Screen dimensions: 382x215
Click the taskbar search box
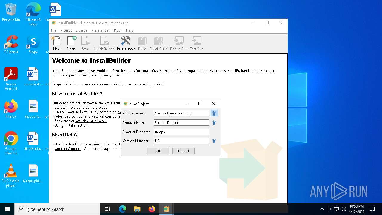(x=57, y=209)
